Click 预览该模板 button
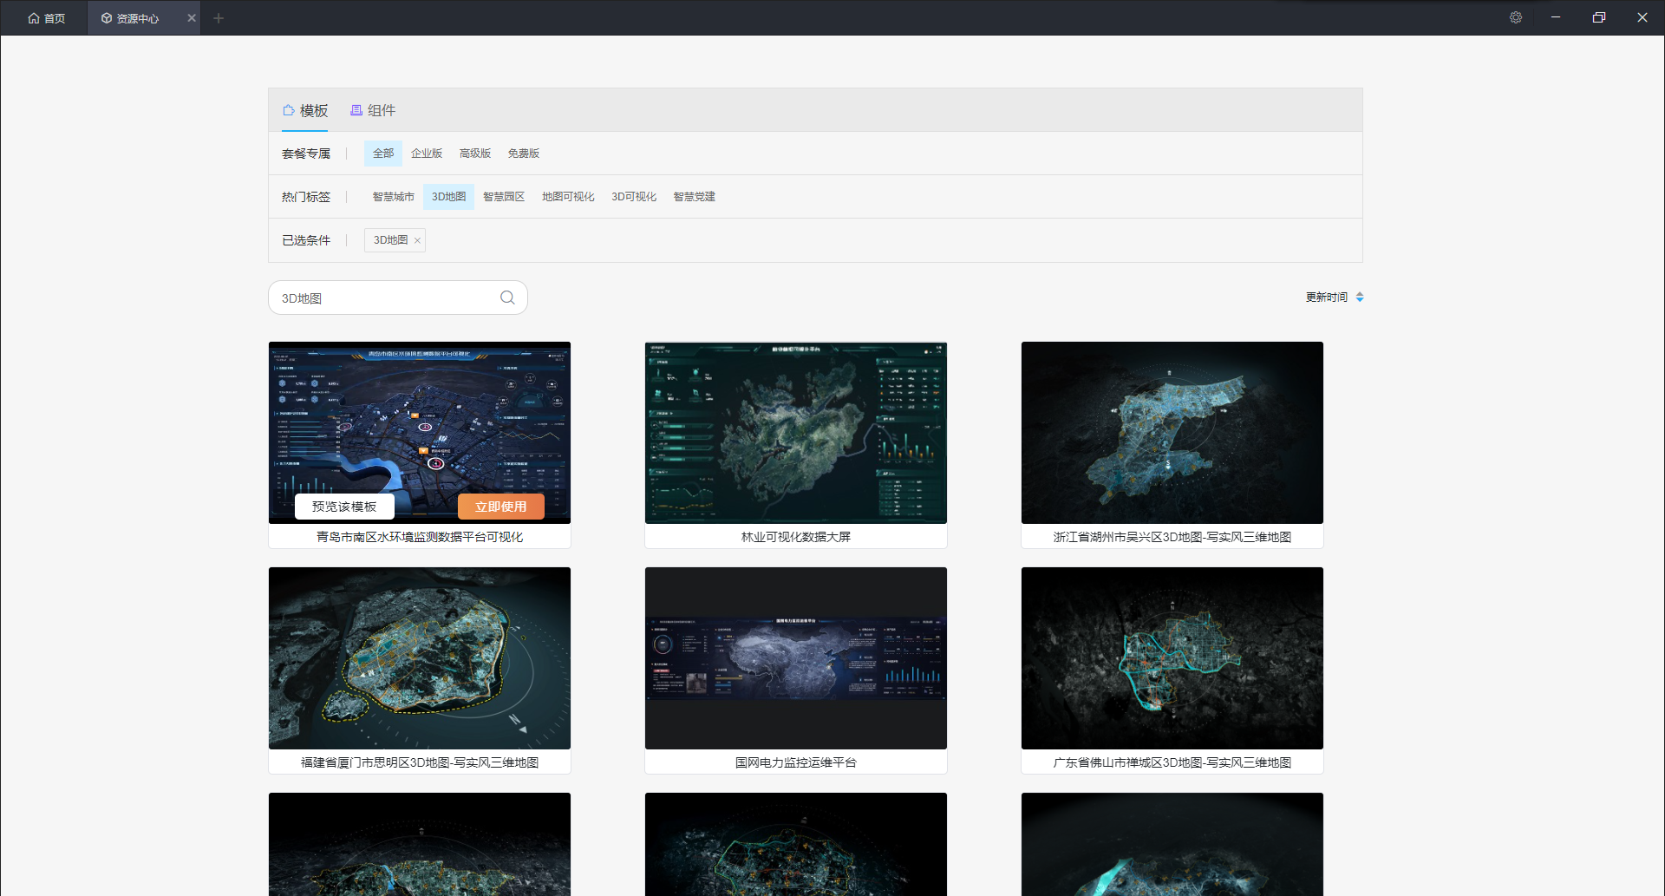The image size is (1665, 896). click(344, 507)
